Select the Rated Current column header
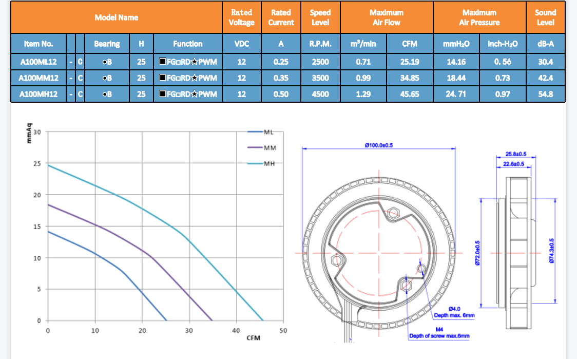The image size is (577, 359). click(x=281, y=17)
